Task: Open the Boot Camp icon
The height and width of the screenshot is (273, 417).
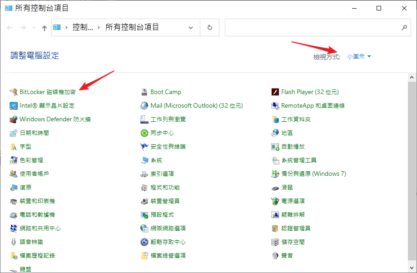Action: pos(144,92)
